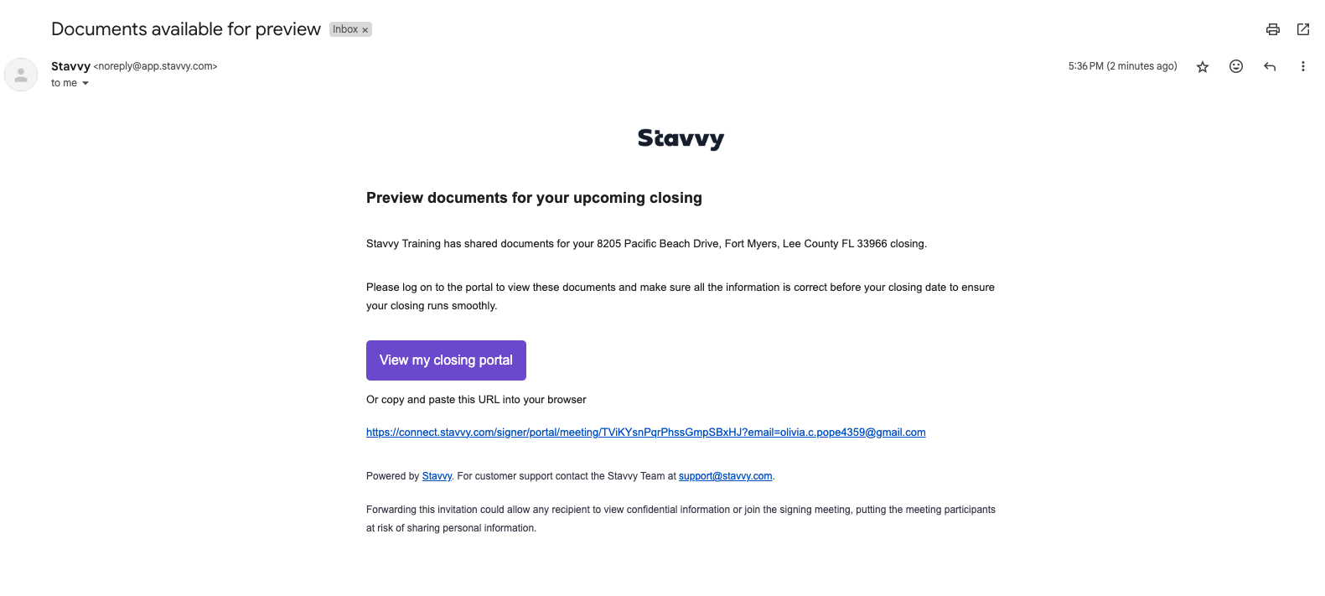
Task: Open the three-dot More options menu
Action: click(x=1302, y=66)
